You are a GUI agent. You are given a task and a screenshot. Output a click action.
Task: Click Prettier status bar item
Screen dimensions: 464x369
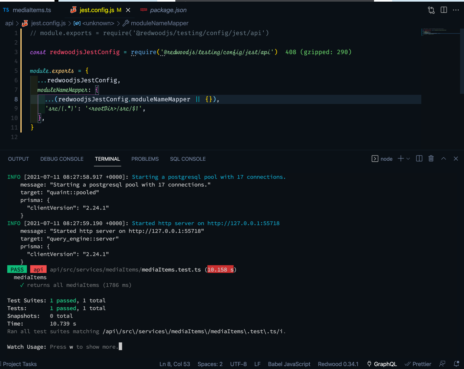click(x=418, y=364)
